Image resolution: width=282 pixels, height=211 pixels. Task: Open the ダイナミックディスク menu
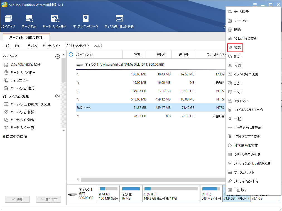click(77, 46)
